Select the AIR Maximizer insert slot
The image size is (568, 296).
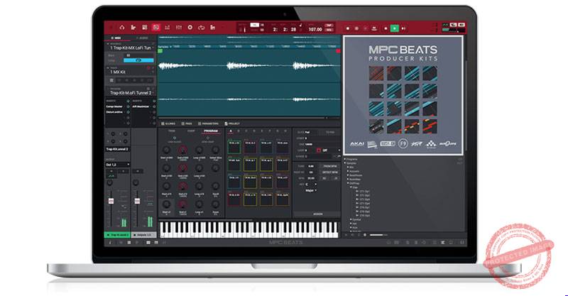tap(141, 106)
